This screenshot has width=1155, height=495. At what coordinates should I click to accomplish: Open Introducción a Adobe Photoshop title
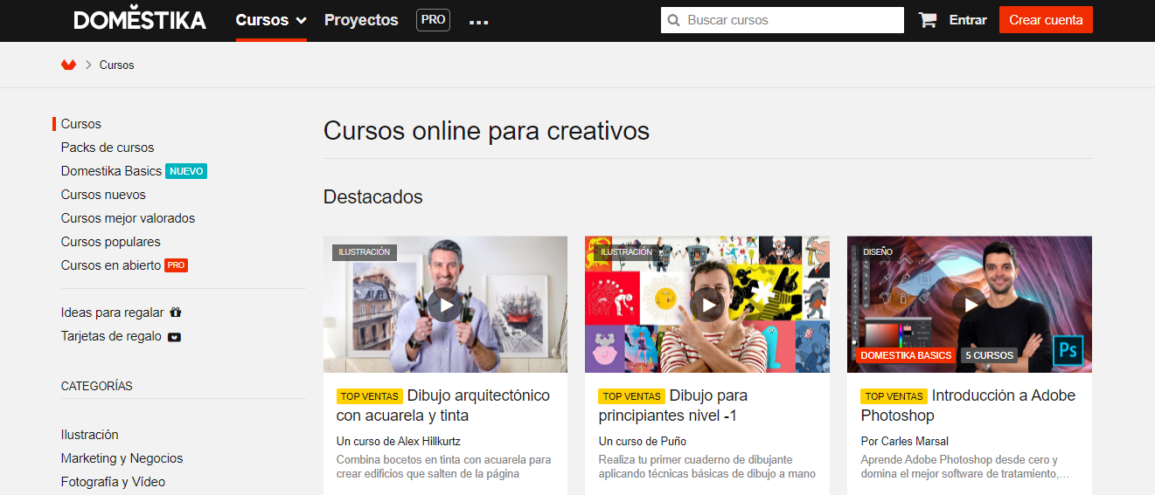(x=969, y=406)
